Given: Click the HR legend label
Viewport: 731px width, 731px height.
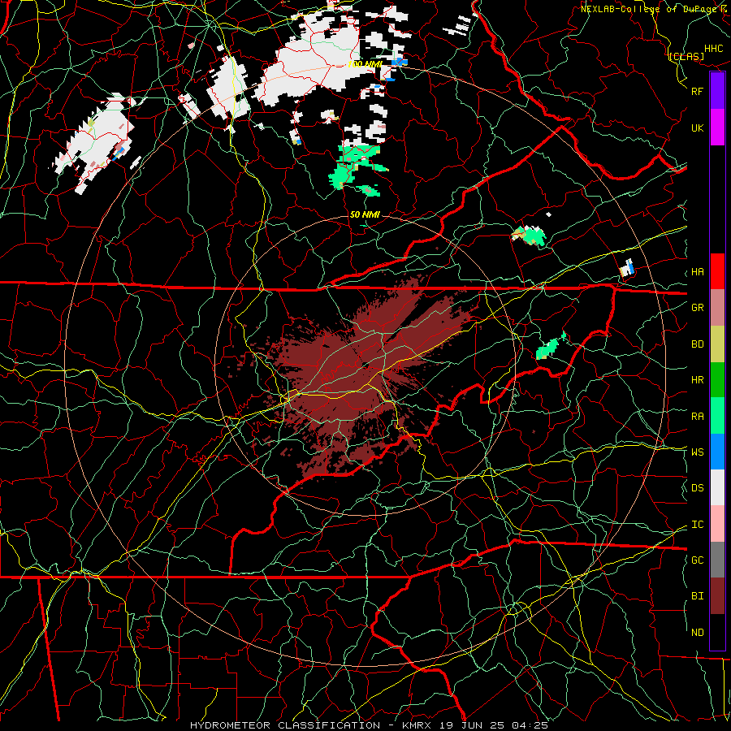Looking at the screenshot, I should click(697, 380).
